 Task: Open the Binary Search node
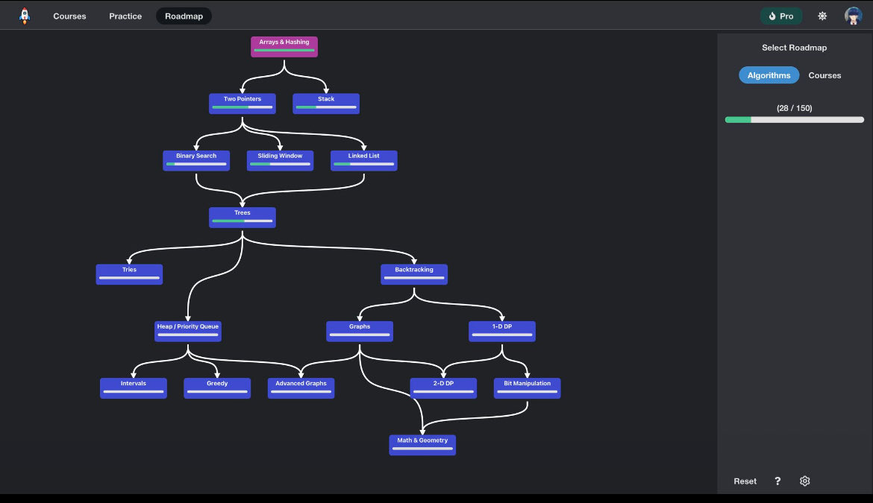pyautogui.click(x=196, y=161)
